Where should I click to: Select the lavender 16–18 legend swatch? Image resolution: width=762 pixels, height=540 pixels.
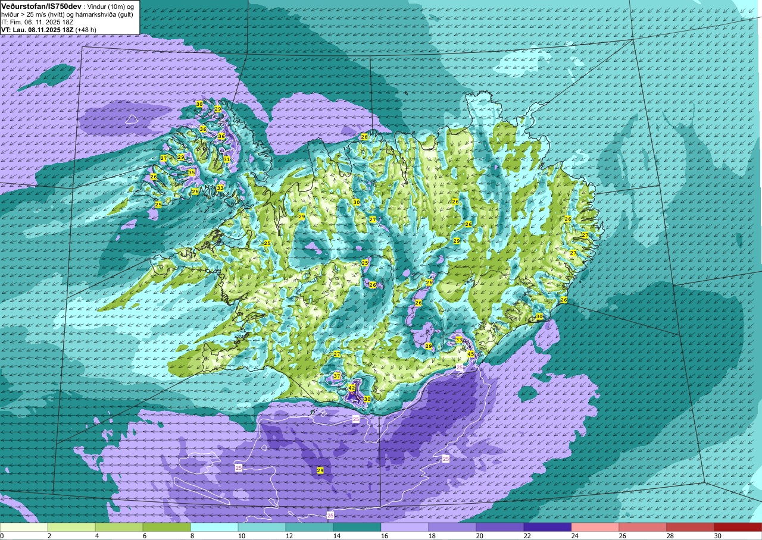[405, 527]
